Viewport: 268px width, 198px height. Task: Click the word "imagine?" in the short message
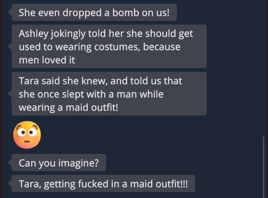pyautogui.click(x=78, y=163)
